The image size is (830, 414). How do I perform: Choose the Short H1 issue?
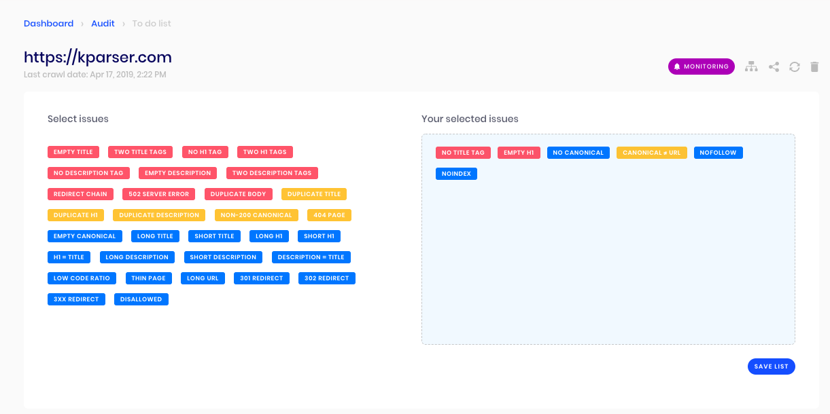coord(319,236)
